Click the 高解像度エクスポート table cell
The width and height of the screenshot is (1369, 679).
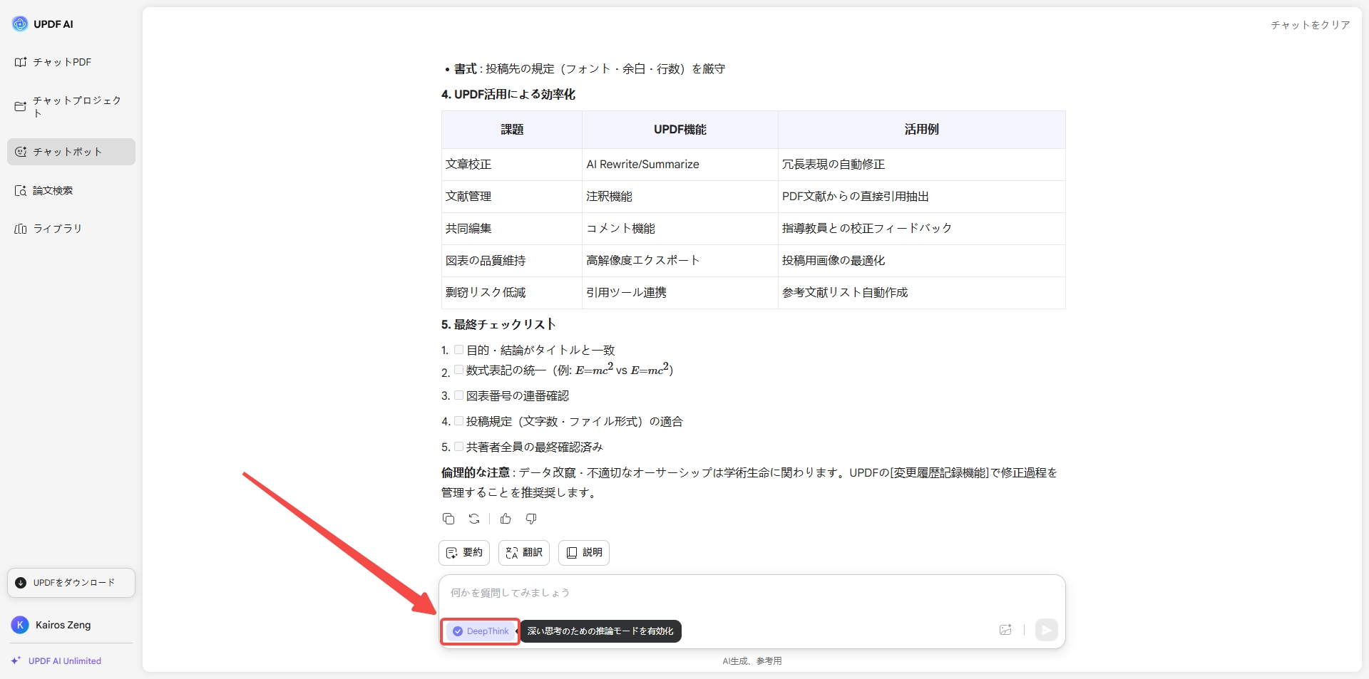tap(680, 261)
